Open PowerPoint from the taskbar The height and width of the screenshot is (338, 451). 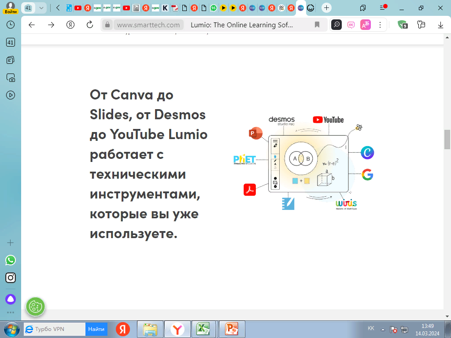point(232,329)
